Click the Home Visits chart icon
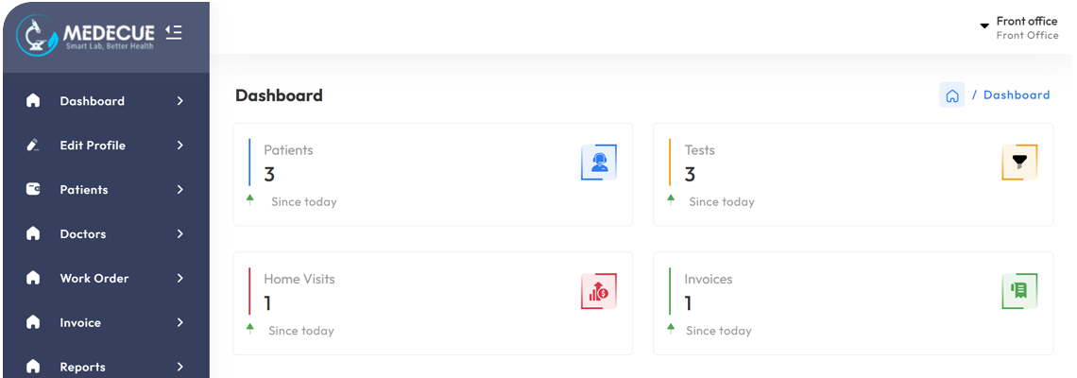The width and height of the screenshot is (1077, 378). 599,291
